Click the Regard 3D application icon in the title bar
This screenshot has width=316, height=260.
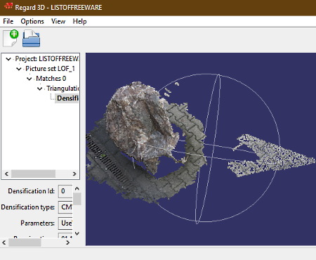[8, 6]
